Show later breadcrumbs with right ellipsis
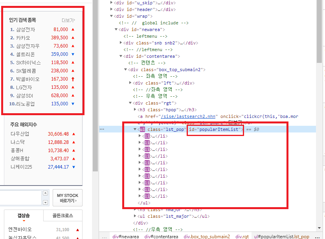Image resolution: width=325 pixels, height=239 pixels. [x=317, y=237]
